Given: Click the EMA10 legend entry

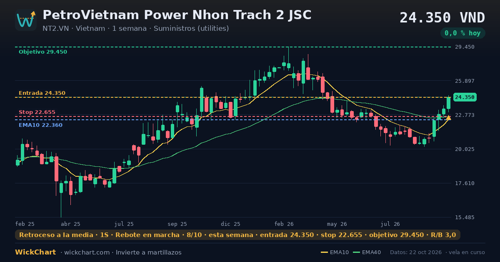Looking at the screenshot, I should pyautogui.click(x=335, y=252).
